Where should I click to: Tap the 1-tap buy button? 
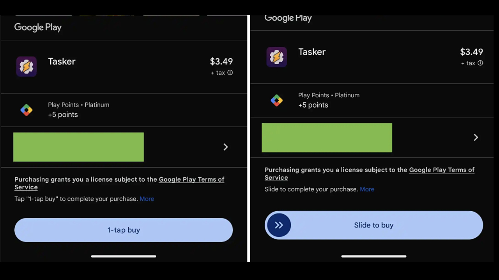tap(124, 230)
